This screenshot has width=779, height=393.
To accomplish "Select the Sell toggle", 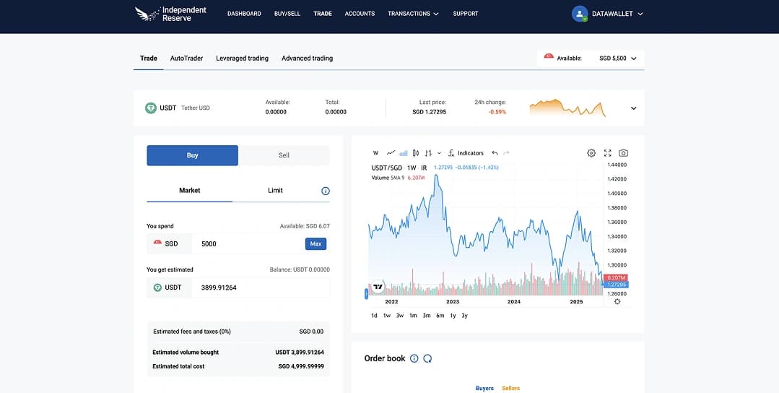I will click(x=284, y=155).
